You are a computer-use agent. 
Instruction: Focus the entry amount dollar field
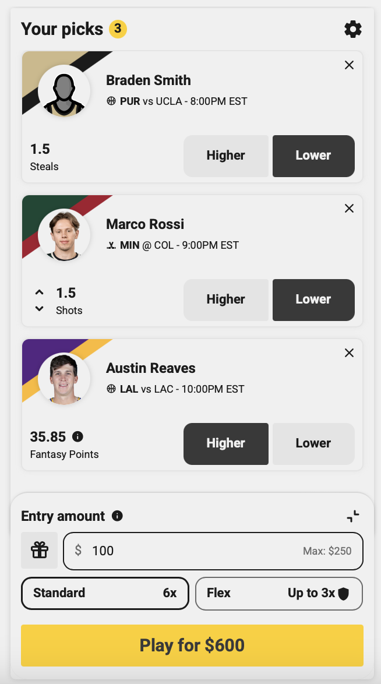213,551
